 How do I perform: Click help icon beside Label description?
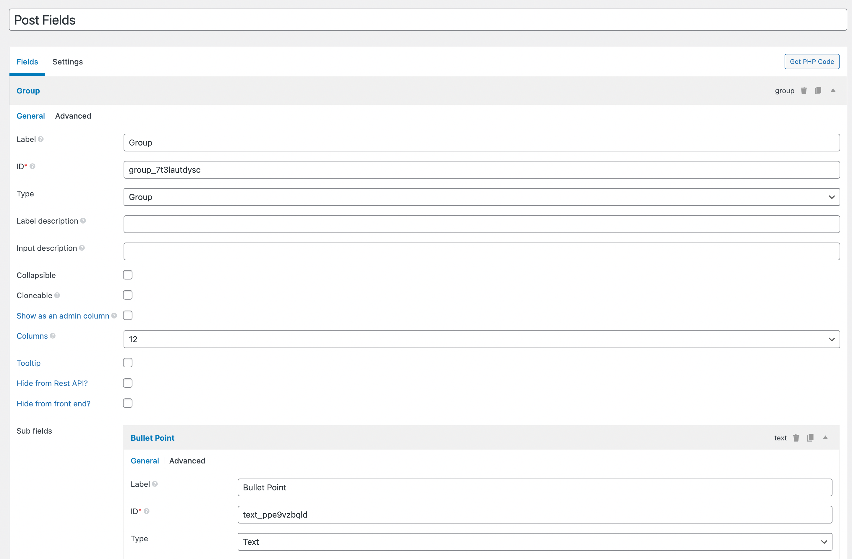[x=83, y=221]
